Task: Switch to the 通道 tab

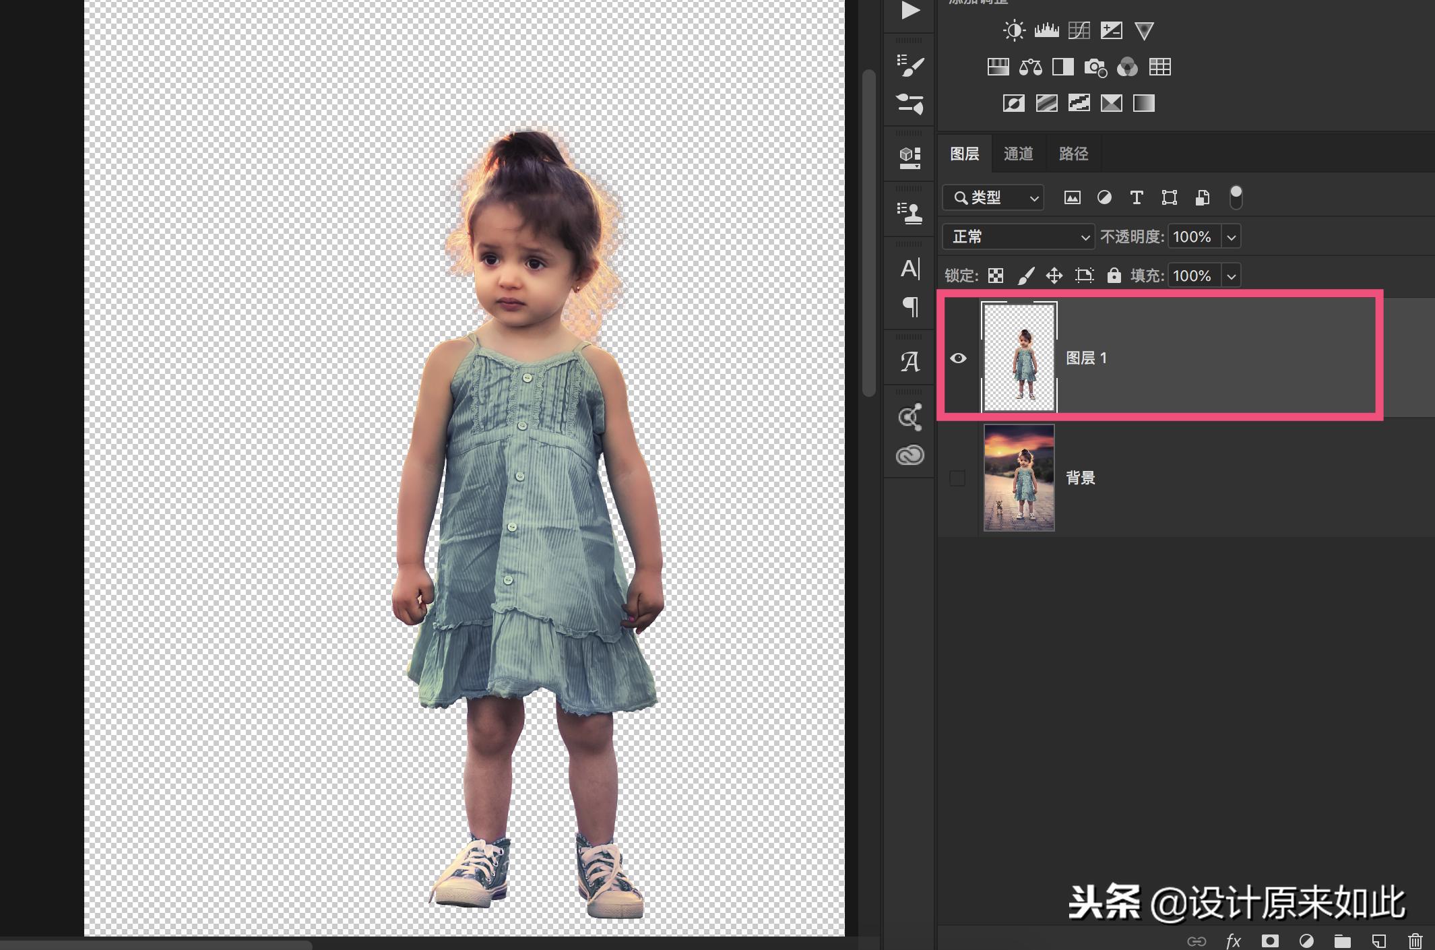Action: (1018, 154)
